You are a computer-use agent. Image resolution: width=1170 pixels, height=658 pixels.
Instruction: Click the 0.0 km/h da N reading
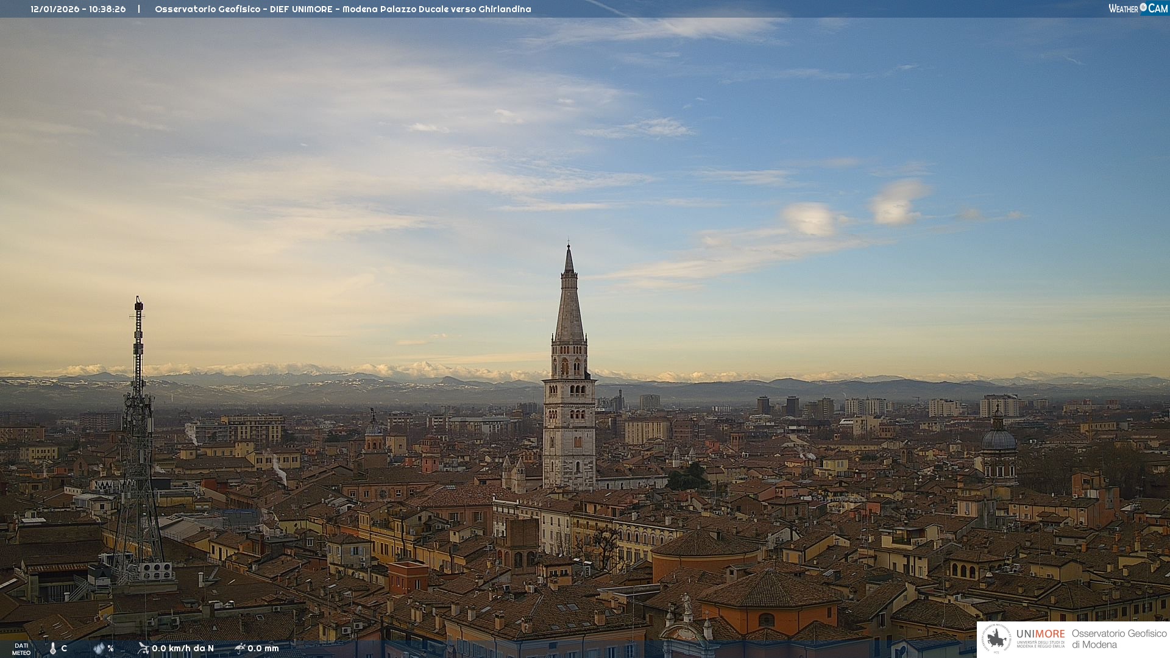click(x=183, y=648)
